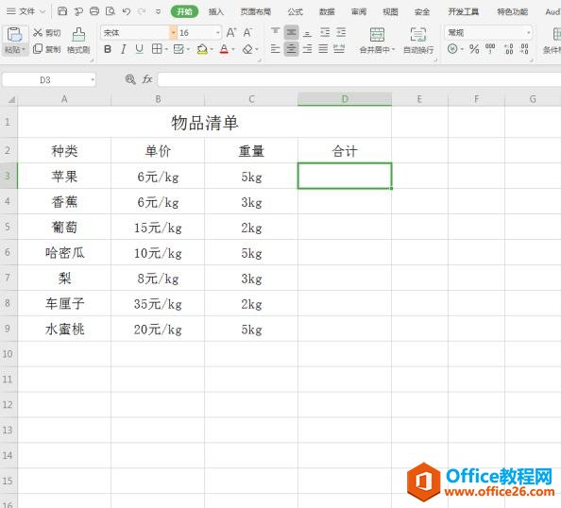Click the Paste clipboard icon
This screenshot has width=561, height=508.
15,34
